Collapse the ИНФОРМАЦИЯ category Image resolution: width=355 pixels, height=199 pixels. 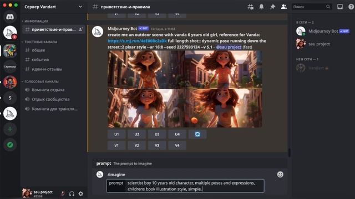point(35,21)
